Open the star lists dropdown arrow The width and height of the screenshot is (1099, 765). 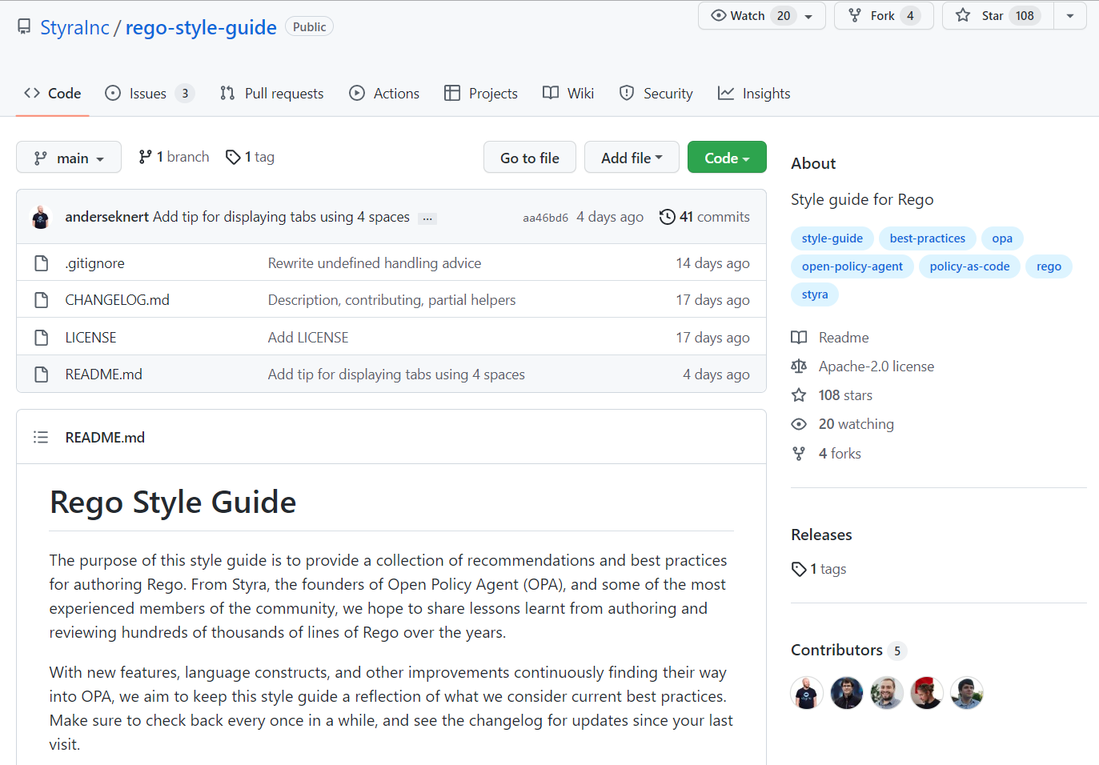(1070, 16)
